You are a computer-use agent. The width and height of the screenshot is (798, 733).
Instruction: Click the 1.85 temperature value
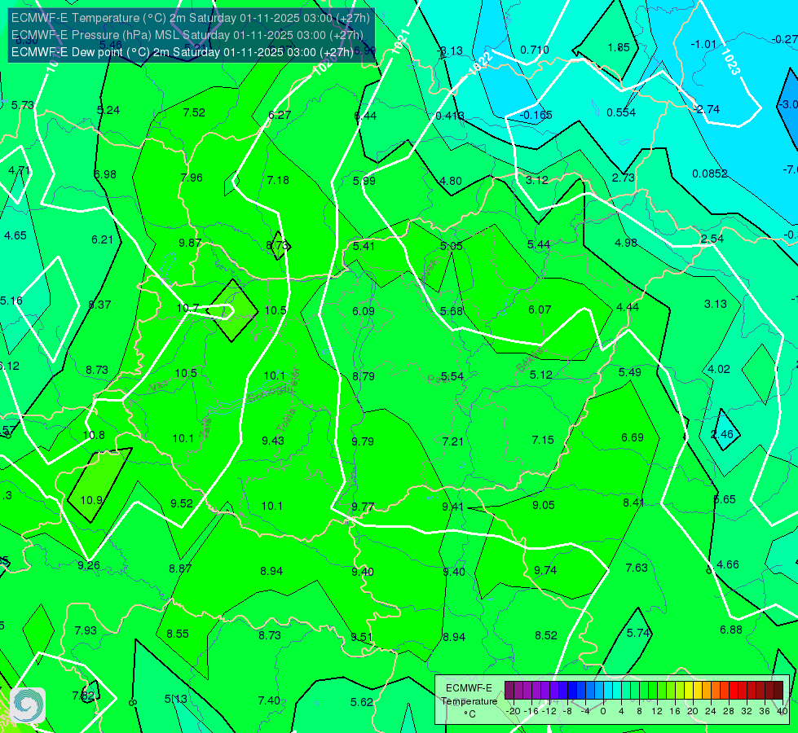click(619, 47)
